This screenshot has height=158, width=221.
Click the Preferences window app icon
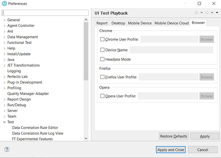tap(4, 4)
